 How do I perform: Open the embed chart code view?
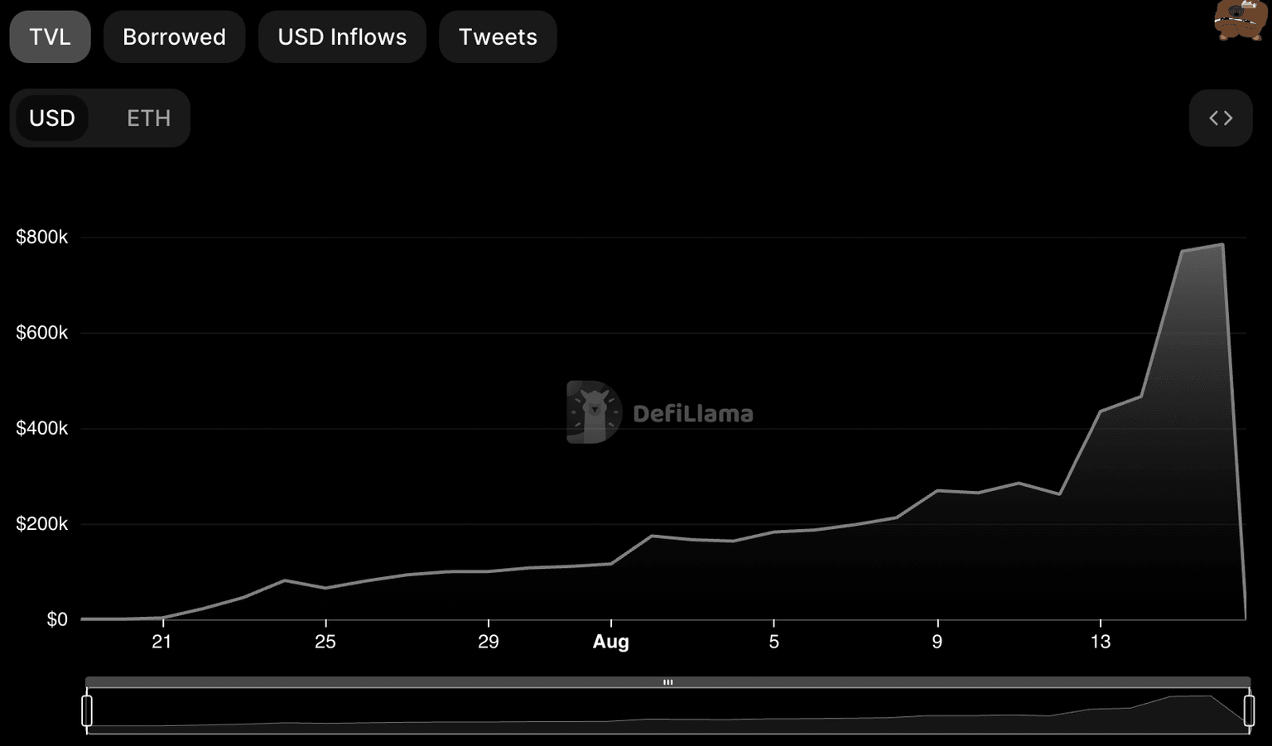[1221, 118]
